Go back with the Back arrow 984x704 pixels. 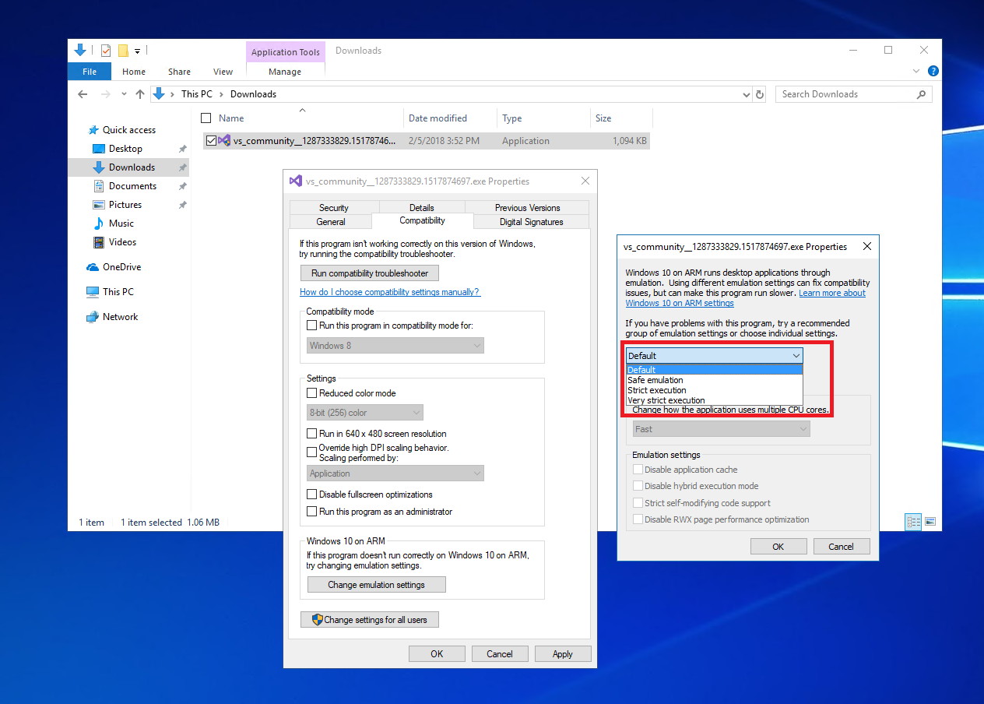(x=83, y=94)
